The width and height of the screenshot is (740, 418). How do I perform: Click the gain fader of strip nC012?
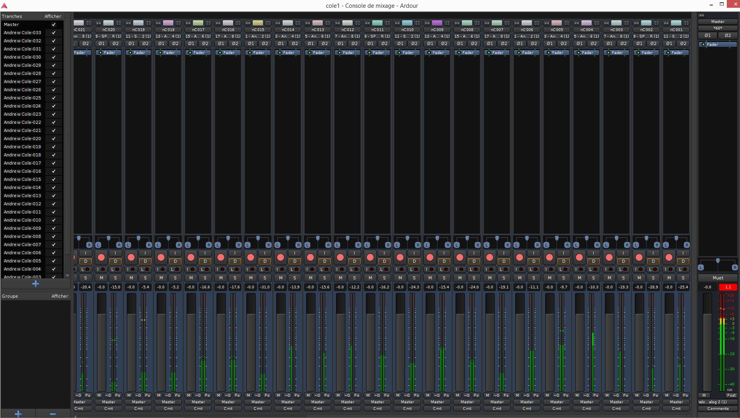pos(340,342)
